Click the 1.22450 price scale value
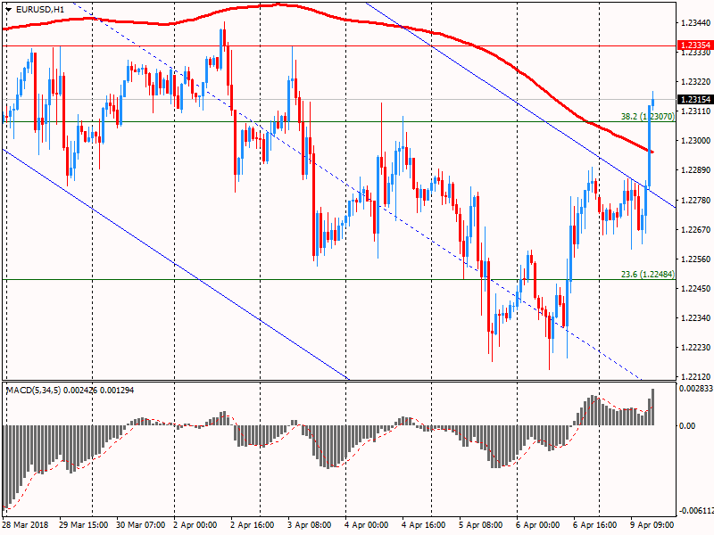Image resolution: width=714 pixels, height=535 pixels. pyautogui.click(x=696, y=288)
